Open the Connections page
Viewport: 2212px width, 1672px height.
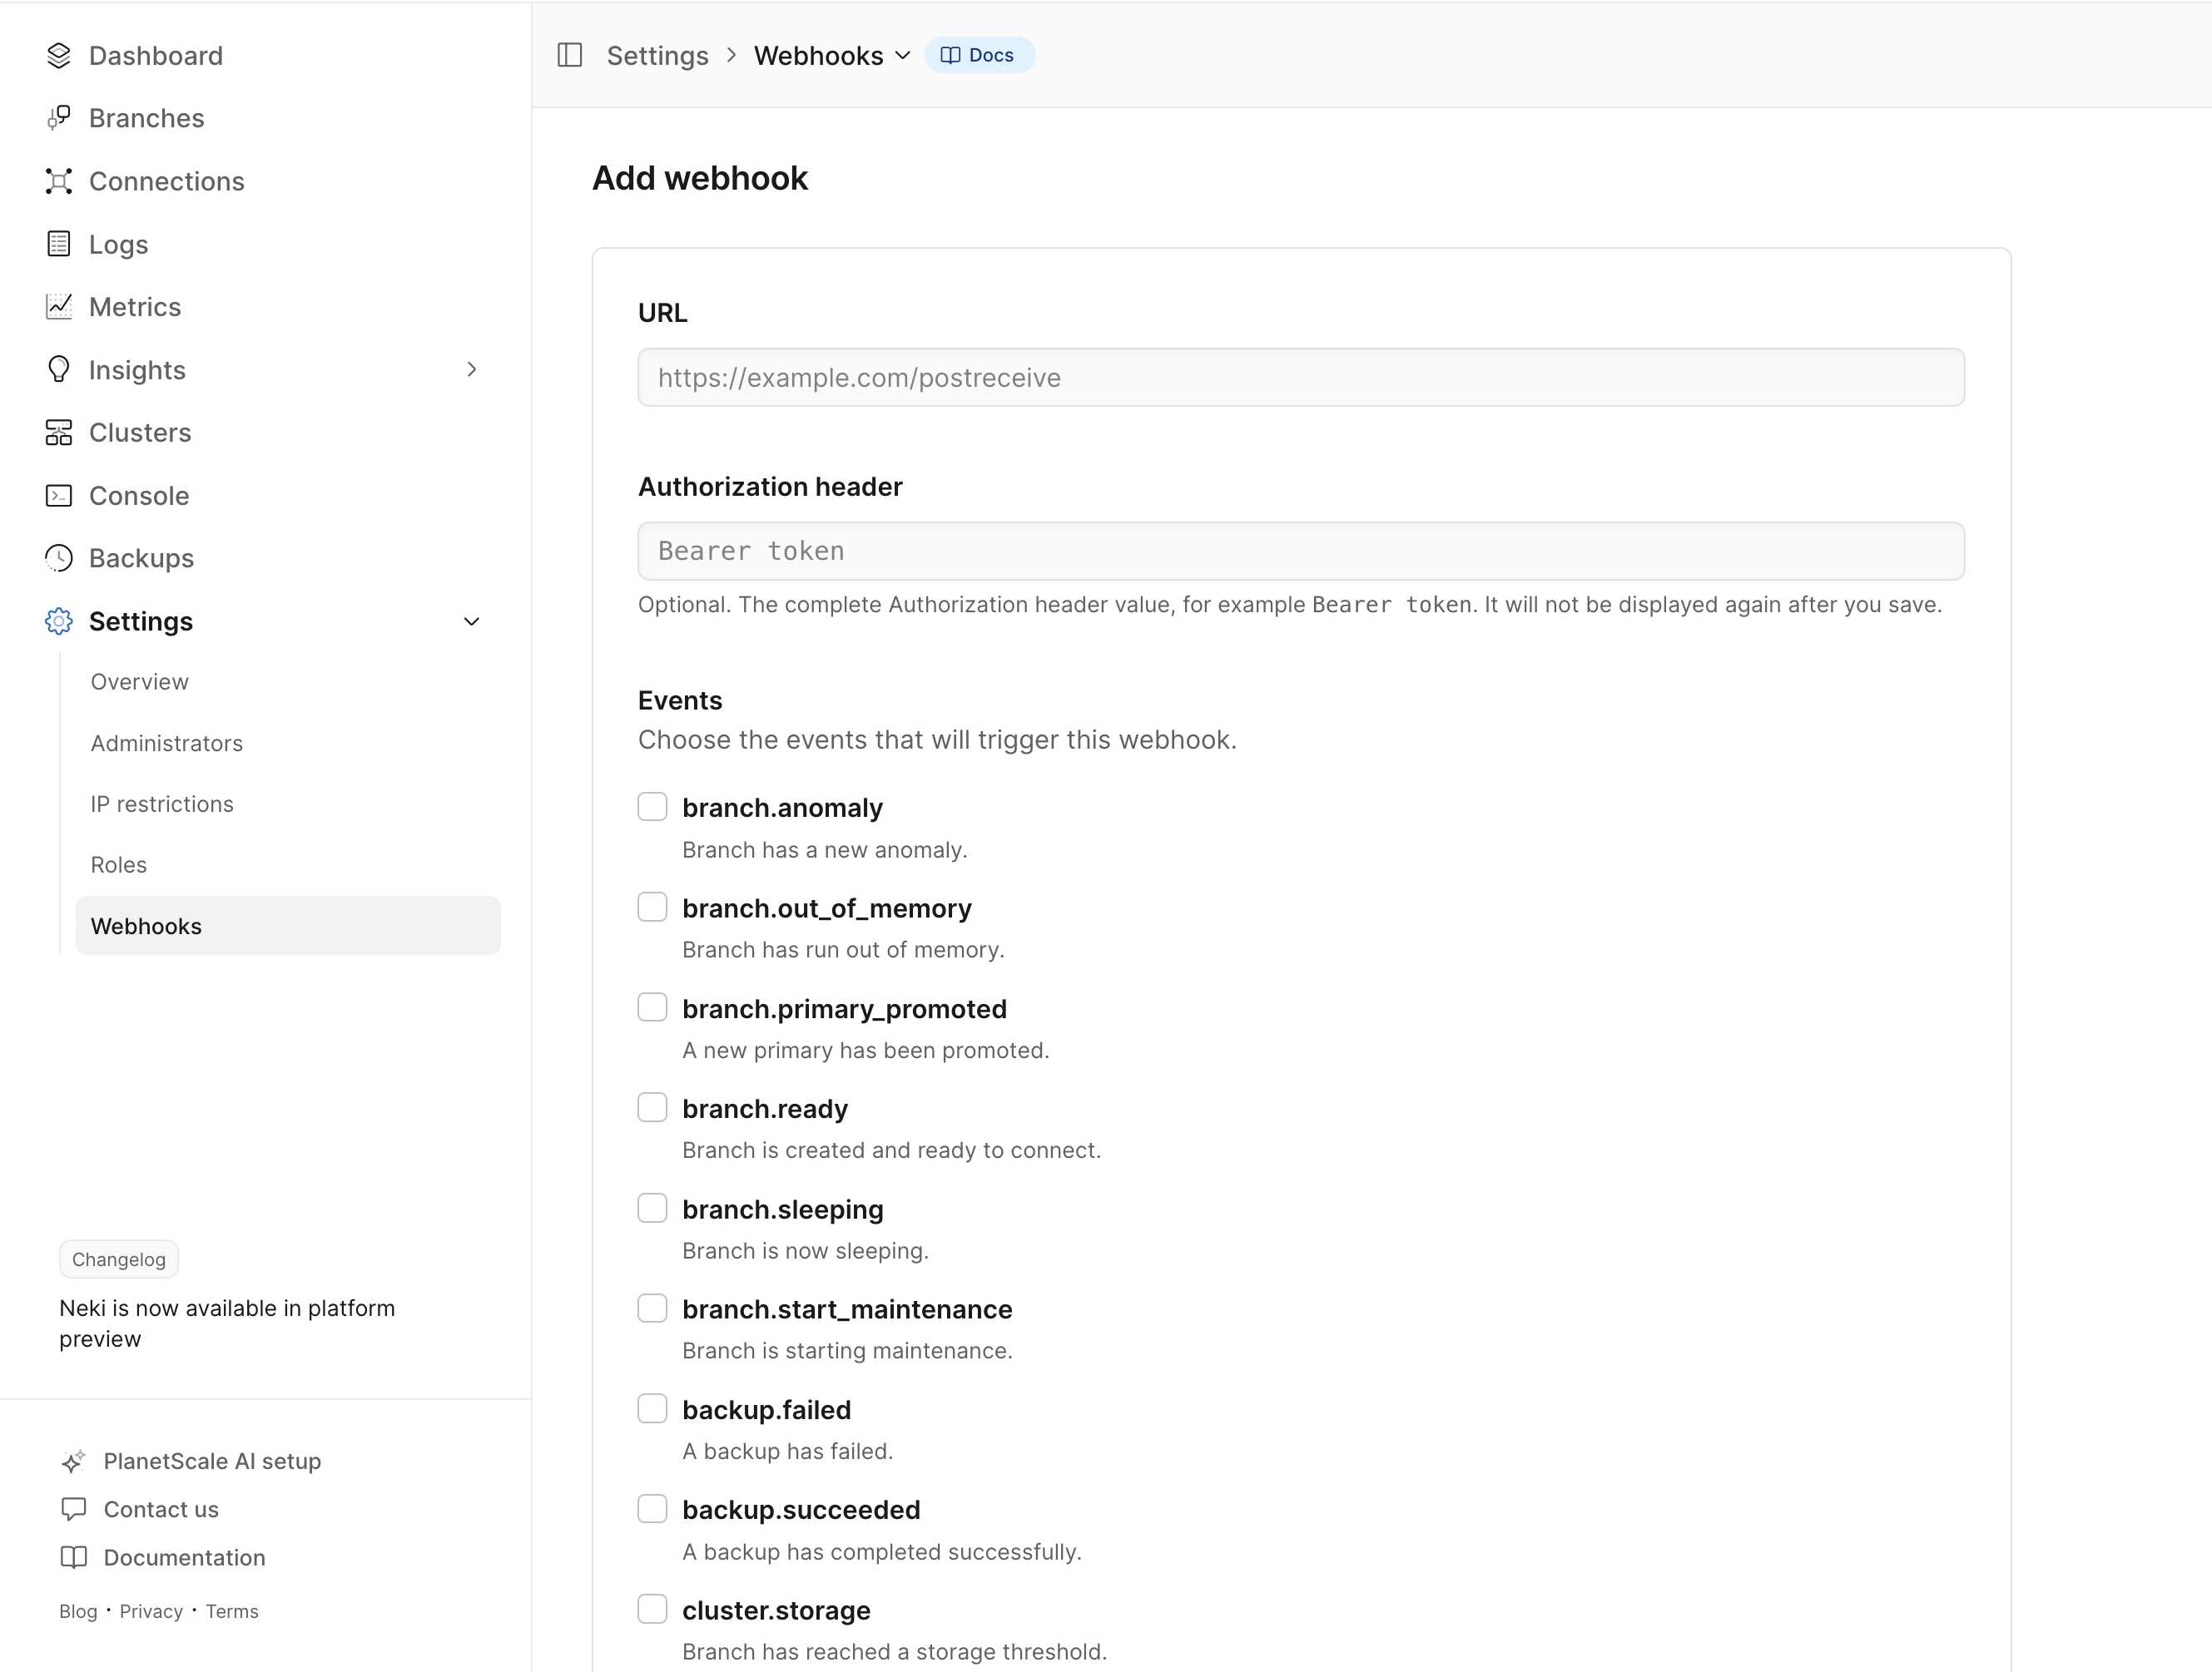[167, 181]
